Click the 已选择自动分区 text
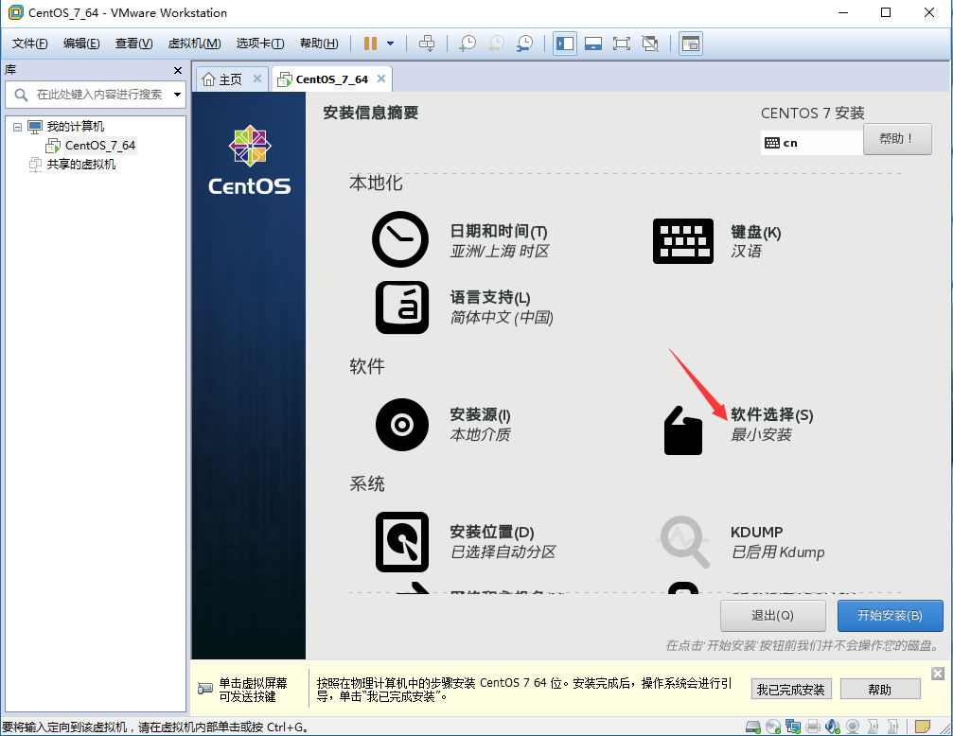This screenshot has height=736, width=953. coord(503,552)
